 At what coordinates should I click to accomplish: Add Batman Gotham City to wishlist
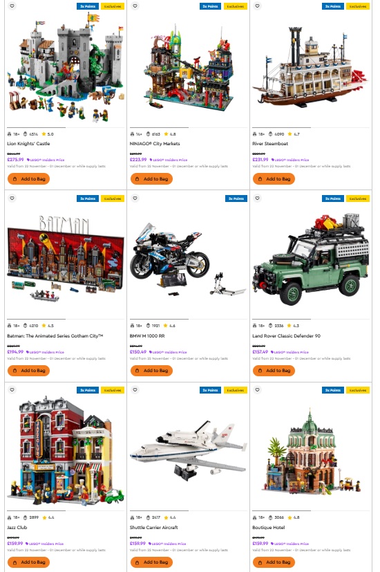pyautogui.click(x=12, y=198)
